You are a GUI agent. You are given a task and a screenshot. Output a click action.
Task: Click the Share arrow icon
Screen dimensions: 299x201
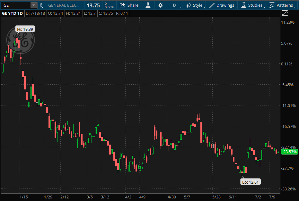coord(122,5)
